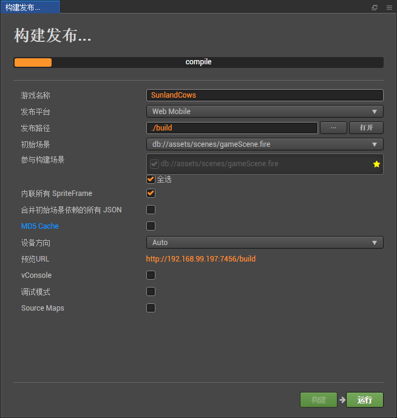This screenshot has width=397, height=418.
Task: Expand the 初始场景 scene dropdown
Action: click(265, 144)
